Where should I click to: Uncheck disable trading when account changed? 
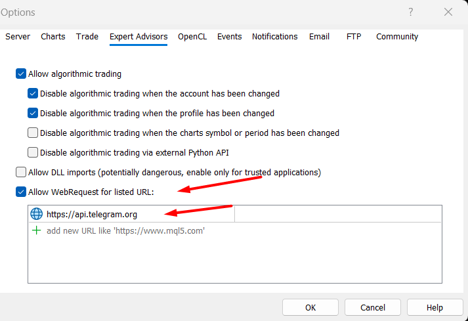(33, 94)
